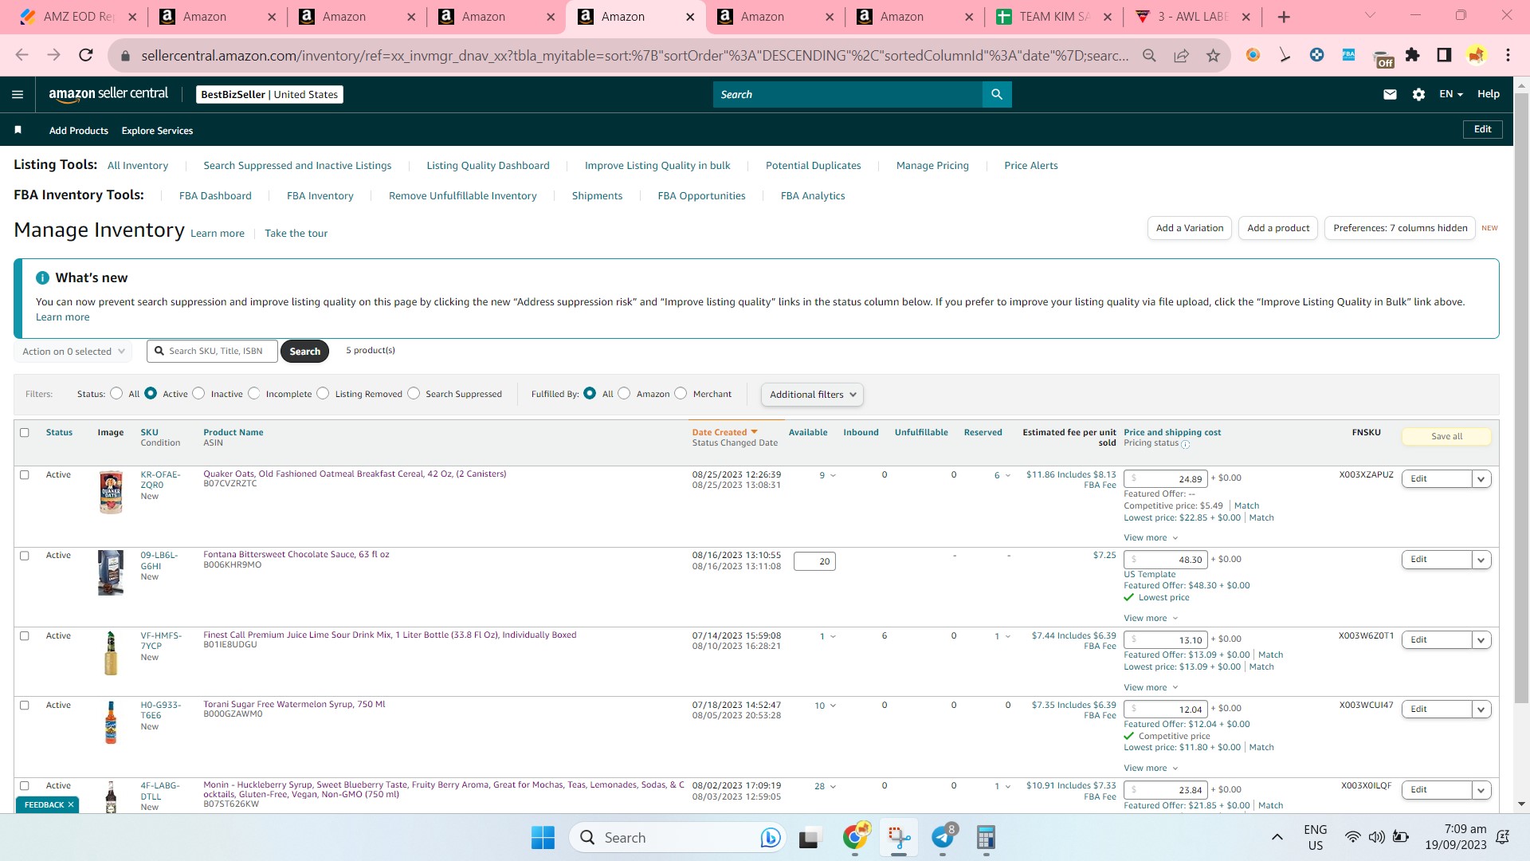
Task: Click the Torani Watermelon Syrup product image
Action: pyautogui.click(x=111, y=722)
